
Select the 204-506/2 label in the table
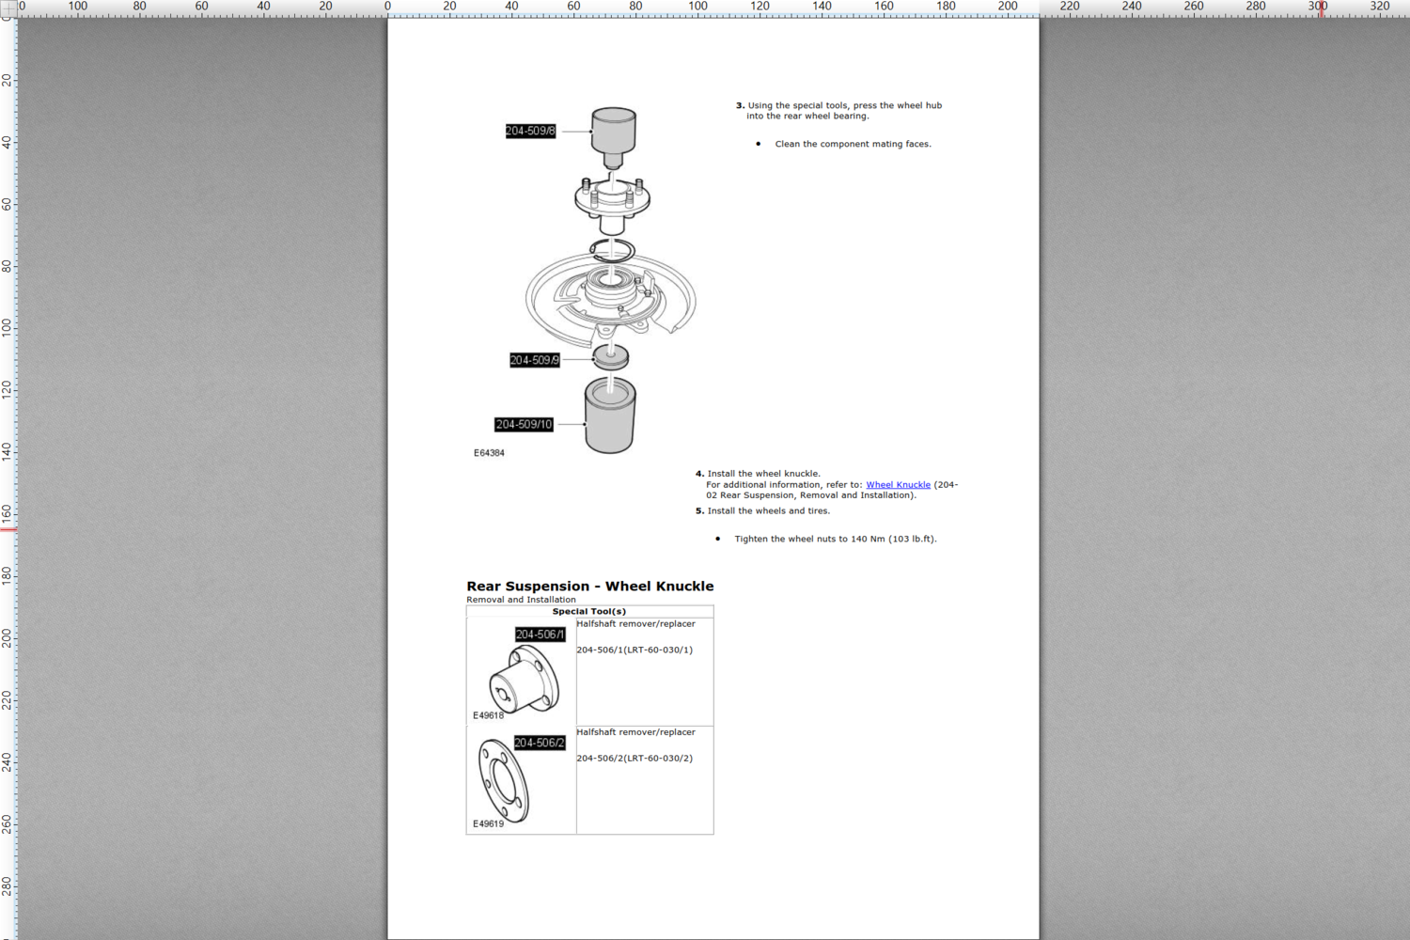[540, 743]
